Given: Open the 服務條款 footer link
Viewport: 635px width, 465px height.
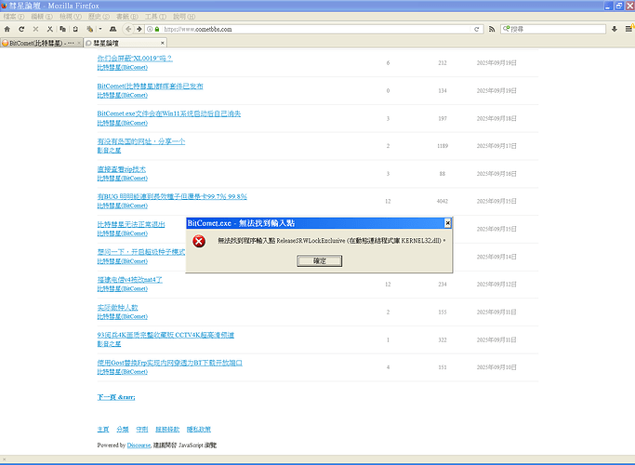Looking at the screenshot, I should (167, 429).
